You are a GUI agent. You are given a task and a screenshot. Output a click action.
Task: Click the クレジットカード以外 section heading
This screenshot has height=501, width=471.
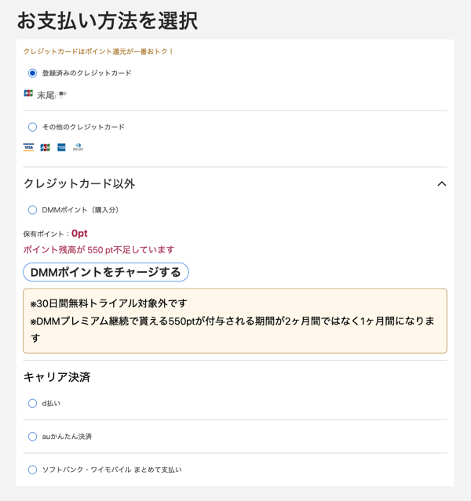coord(79,183)
